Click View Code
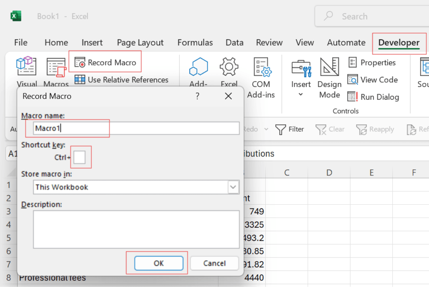 point(373,80)
